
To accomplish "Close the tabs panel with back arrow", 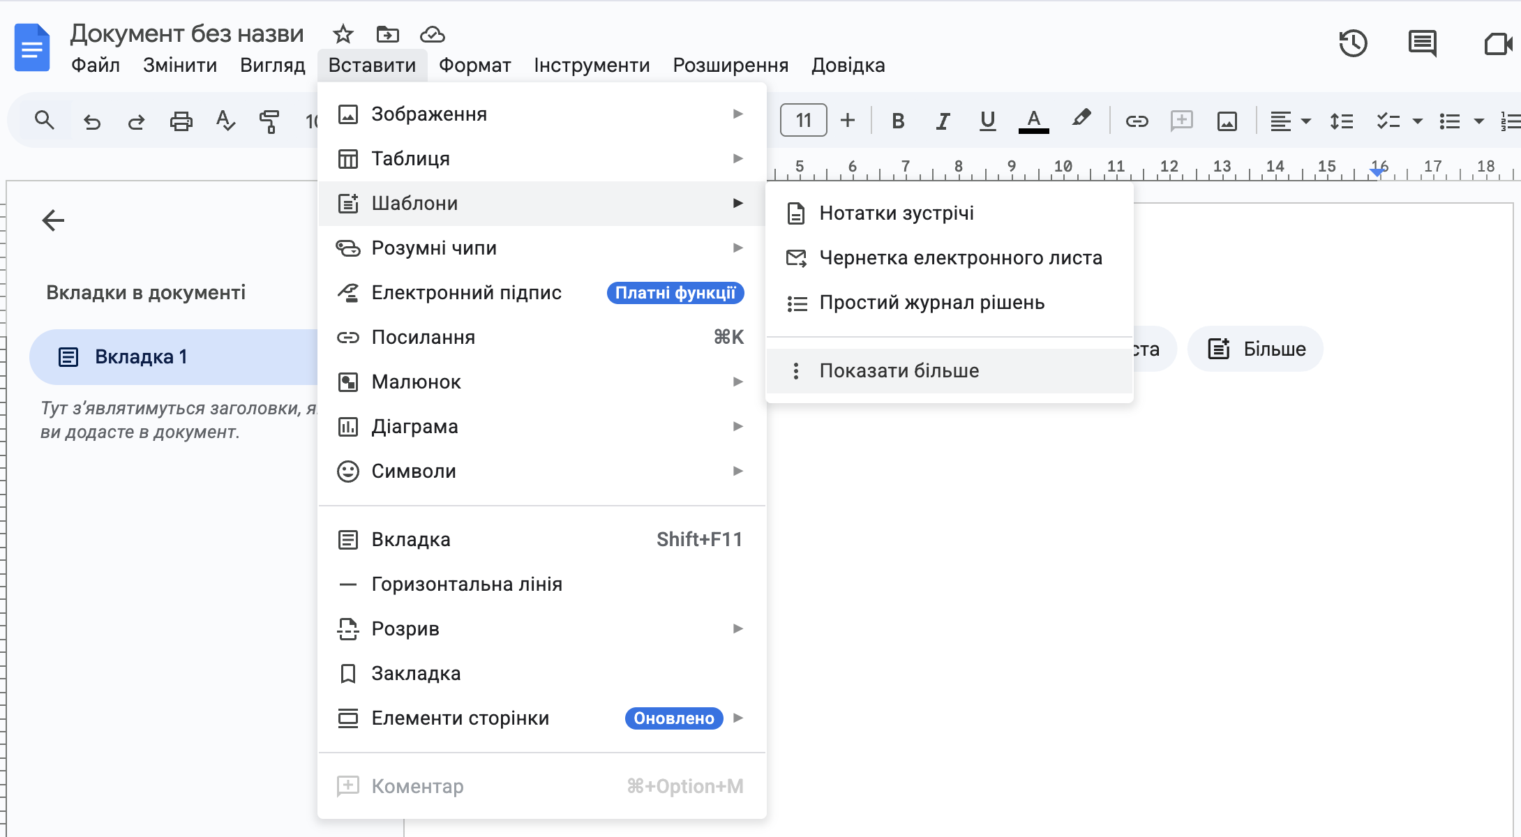I will [x=53, y=220].
